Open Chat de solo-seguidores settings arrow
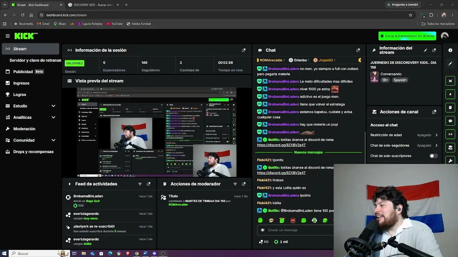 point(436,145)
